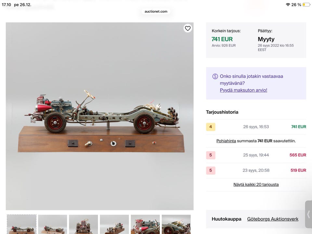Image resolution: width=312 pixels, height=234 pixels.
Task: Click the bidder 5 badge beside 565 EUR
Action: click(x=211, y=155)
